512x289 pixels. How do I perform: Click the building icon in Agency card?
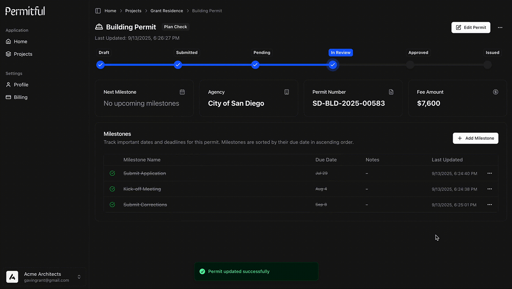287,92
